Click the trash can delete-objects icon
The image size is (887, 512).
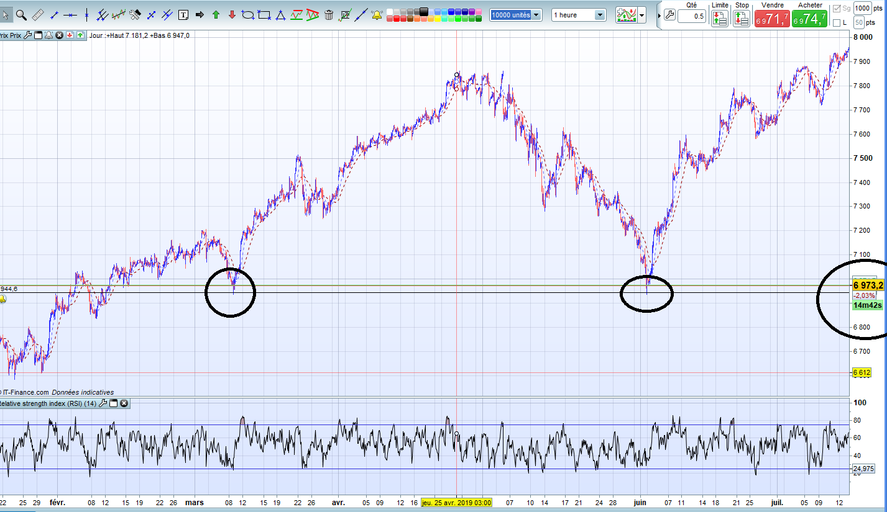tap(328, 15)
